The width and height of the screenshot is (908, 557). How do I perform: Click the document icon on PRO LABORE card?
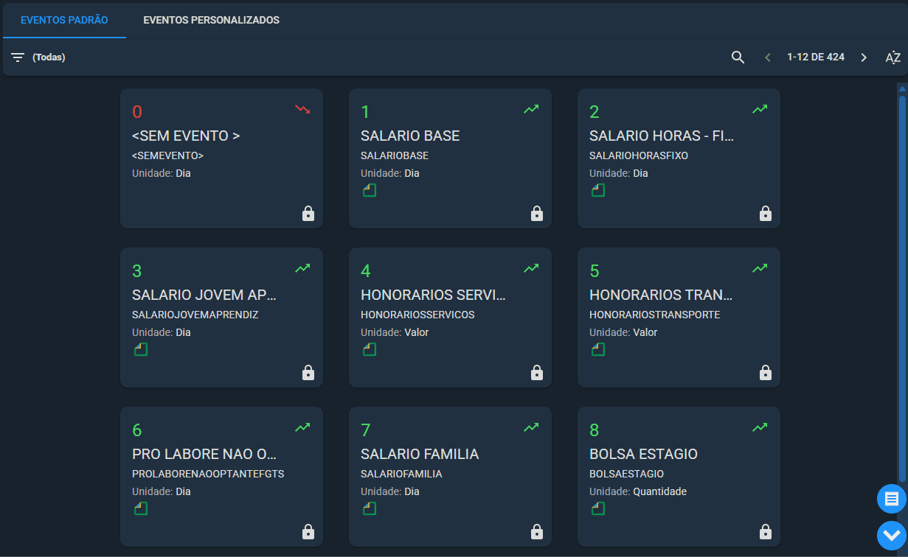141,509
